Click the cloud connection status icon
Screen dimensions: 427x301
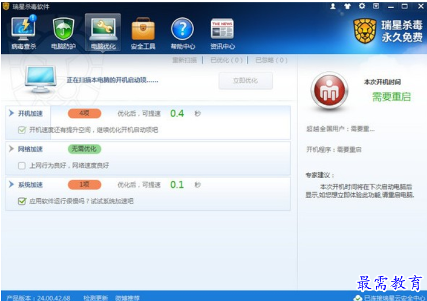point(358,298)
